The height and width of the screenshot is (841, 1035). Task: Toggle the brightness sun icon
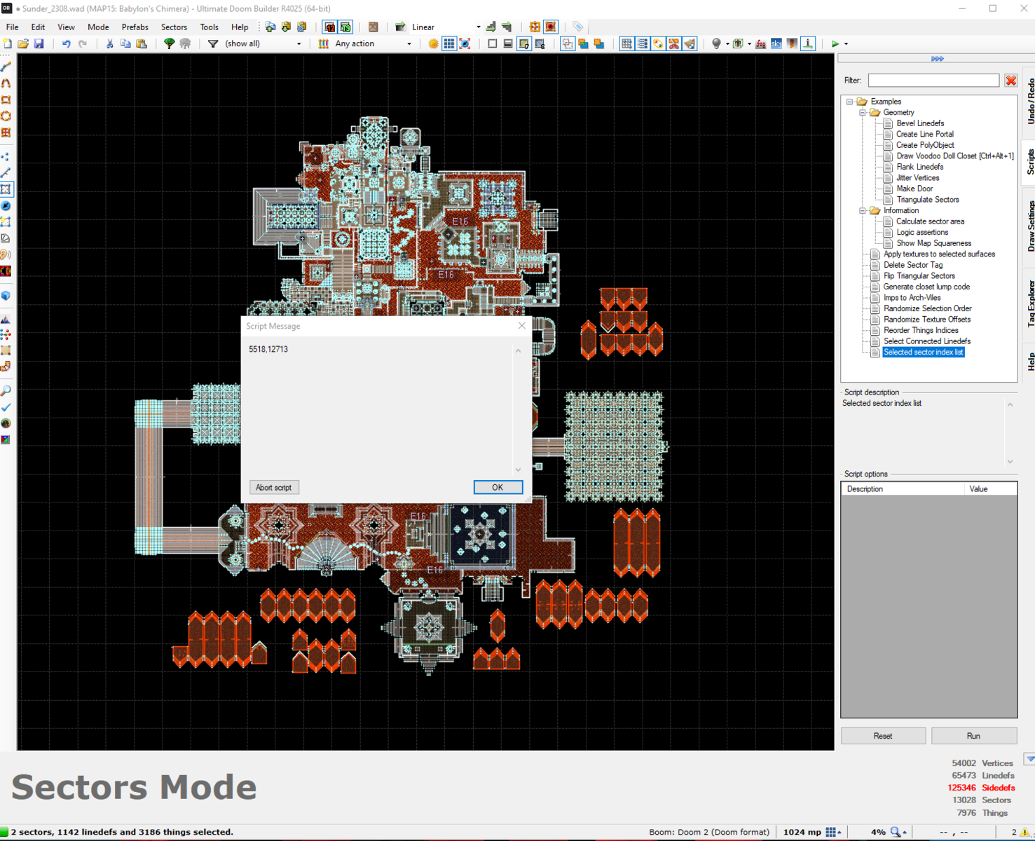click(433, 43)
